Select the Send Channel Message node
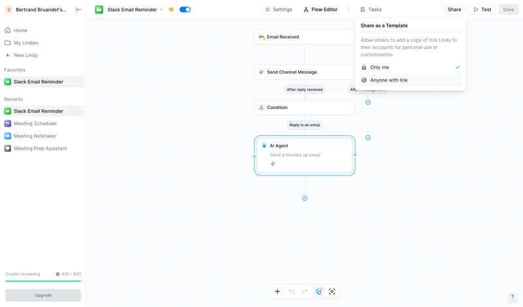Viewport: 523px width, 307px height. coord(305,72)
